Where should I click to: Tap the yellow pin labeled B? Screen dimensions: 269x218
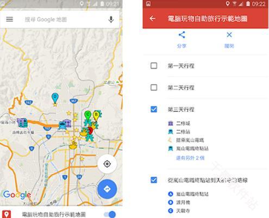[x=96, y=116]
